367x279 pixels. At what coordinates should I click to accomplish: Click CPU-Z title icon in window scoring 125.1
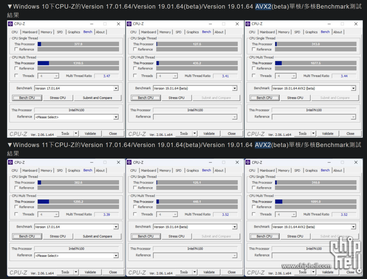tap(129, 162)
